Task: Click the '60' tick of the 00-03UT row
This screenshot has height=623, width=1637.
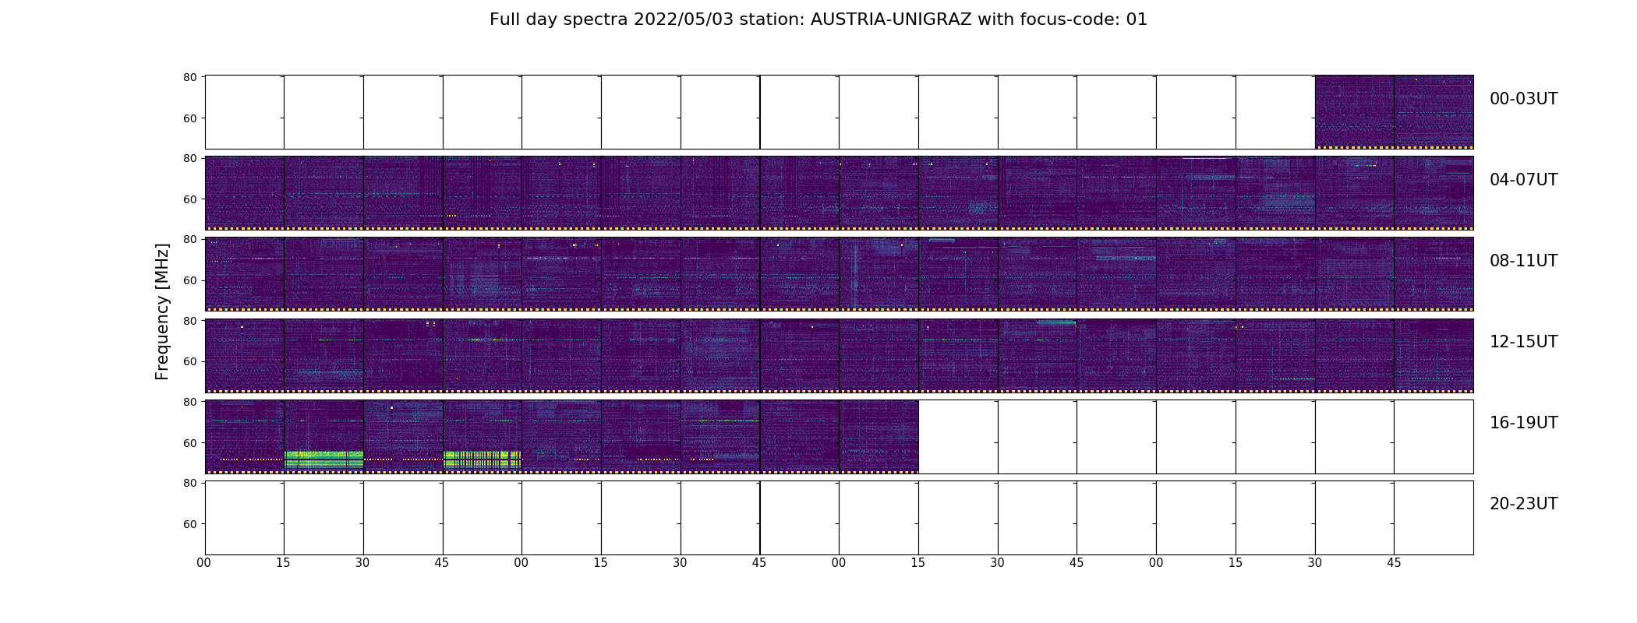Action: [x=189, y=118]
